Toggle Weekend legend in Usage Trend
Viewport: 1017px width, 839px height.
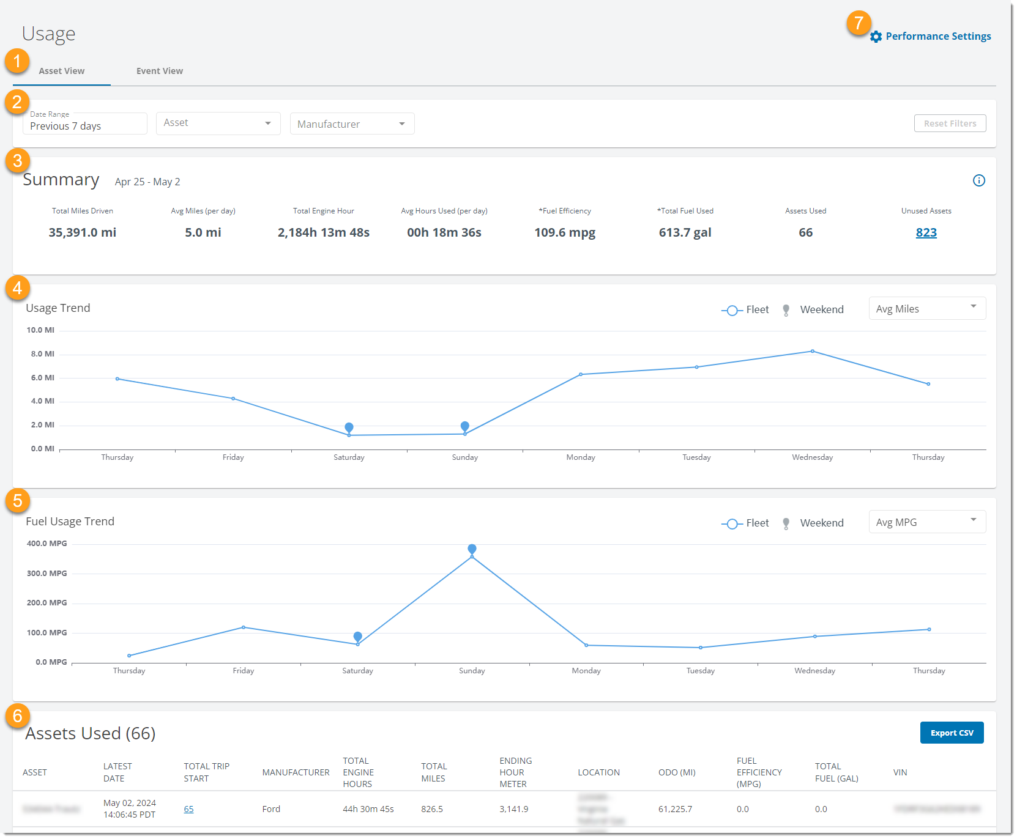click(813, 310)
